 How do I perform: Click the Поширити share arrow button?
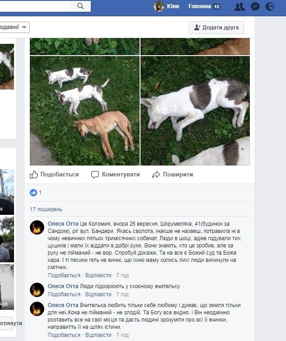tap(173, 175)
